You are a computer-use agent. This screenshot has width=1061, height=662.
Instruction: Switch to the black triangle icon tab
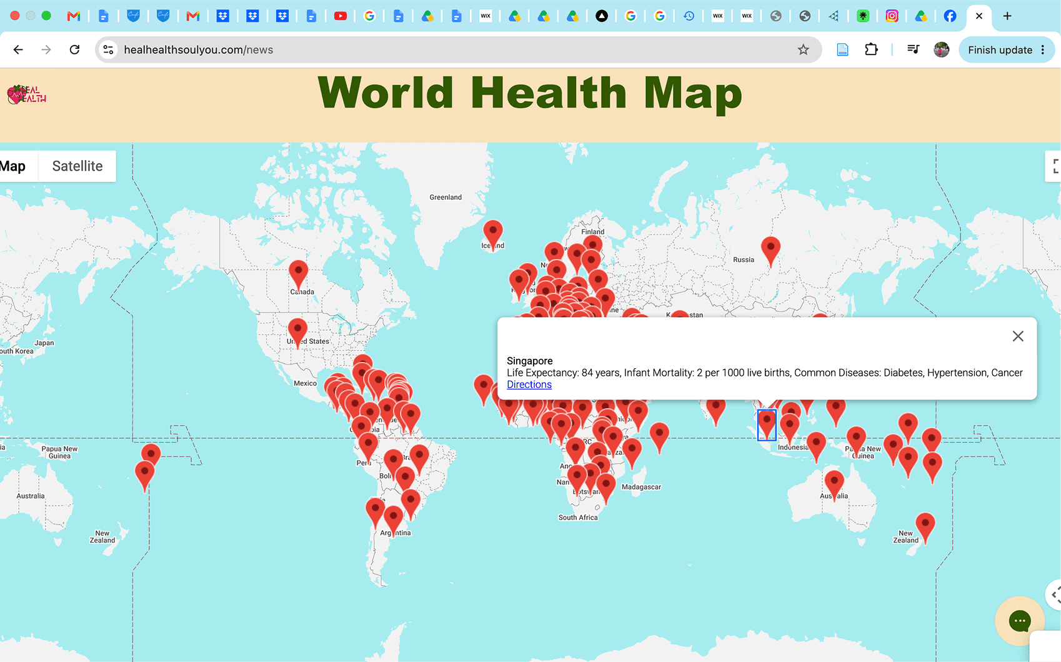[x=601, y=16]
